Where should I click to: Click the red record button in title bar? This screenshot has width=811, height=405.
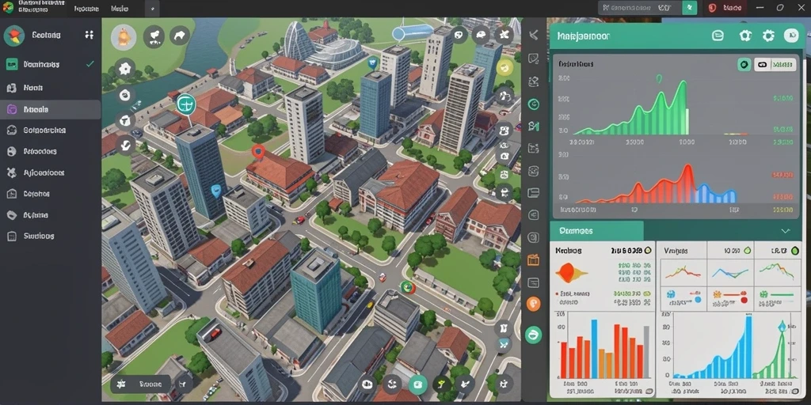[725, 8]
